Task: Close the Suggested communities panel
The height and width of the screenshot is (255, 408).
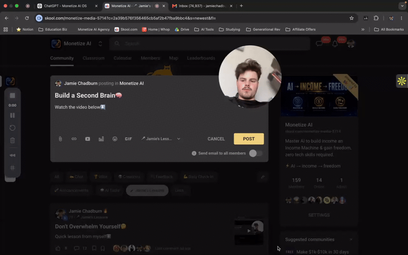Action: pos(351,239)
